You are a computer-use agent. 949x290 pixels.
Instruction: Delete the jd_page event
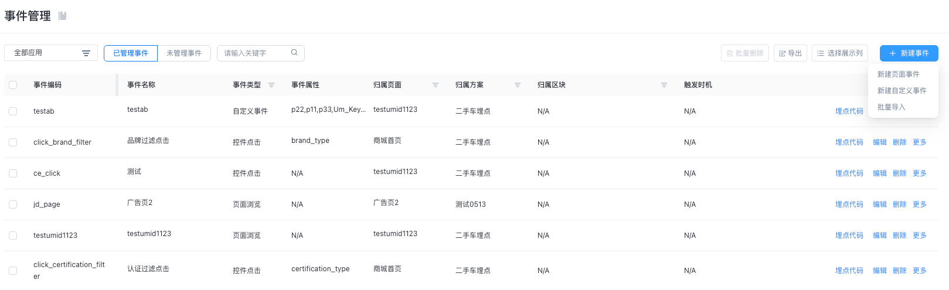[900, 204]
